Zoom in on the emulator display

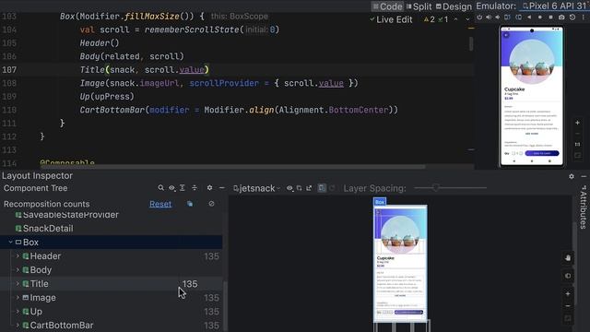577,123
